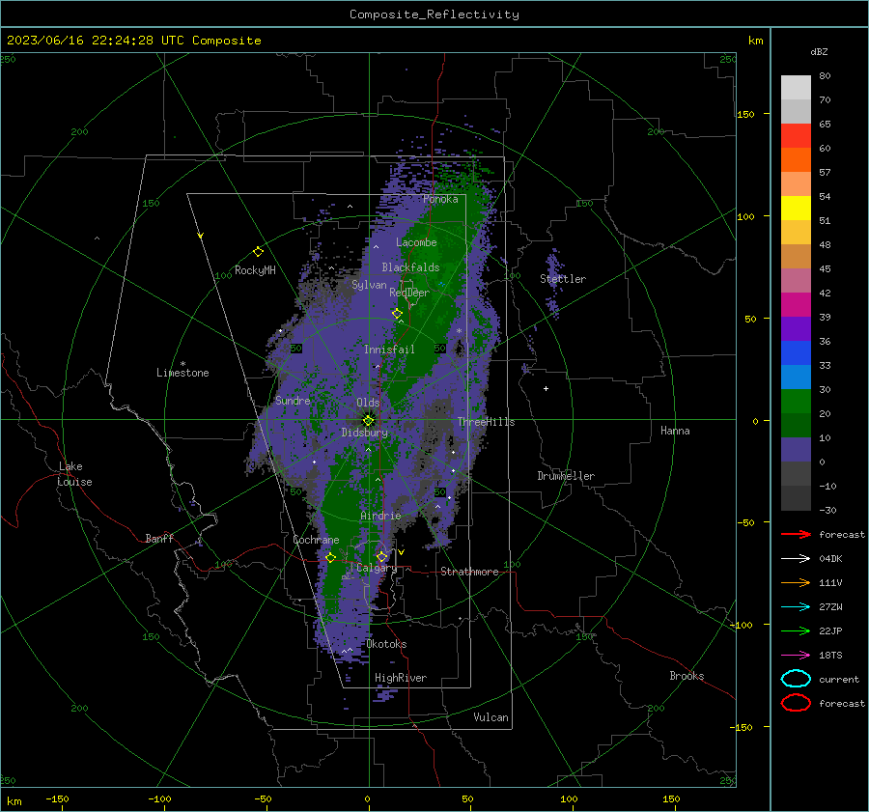Click the asterisk marker above Limestone
The height and width of the screenshot is (812, 869).
[182, 364]
